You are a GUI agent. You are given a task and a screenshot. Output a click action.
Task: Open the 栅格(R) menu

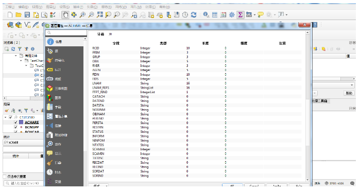[106, 7]
